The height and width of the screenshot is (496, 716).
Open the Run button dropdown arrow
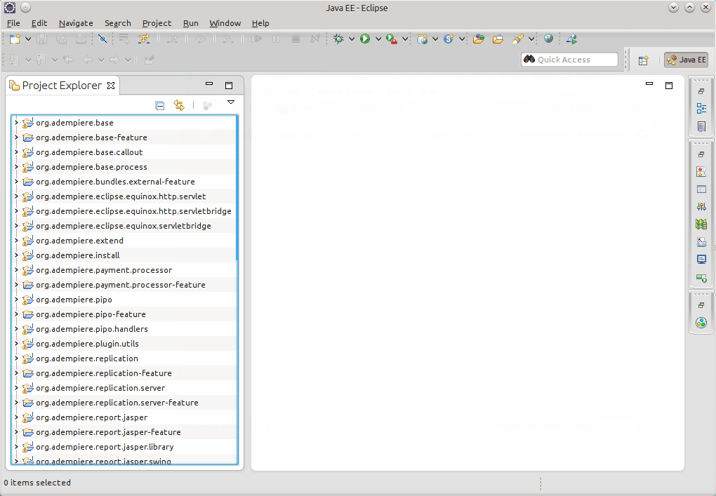(x=378, y=39)
